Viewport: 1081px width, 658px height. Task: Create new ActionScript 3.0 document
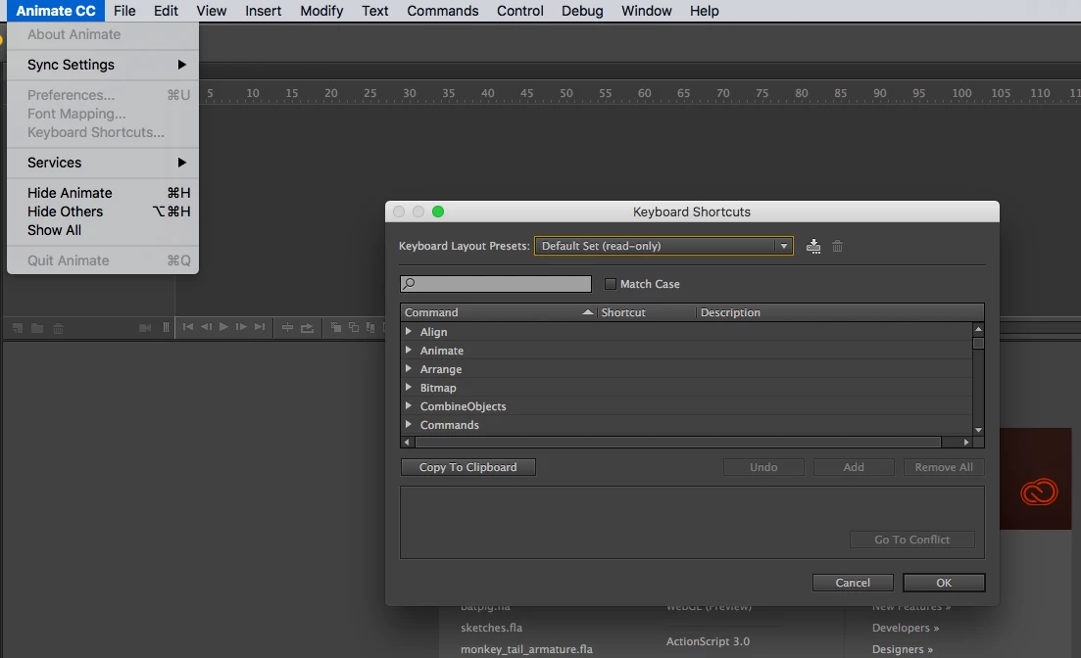point(708,641)
